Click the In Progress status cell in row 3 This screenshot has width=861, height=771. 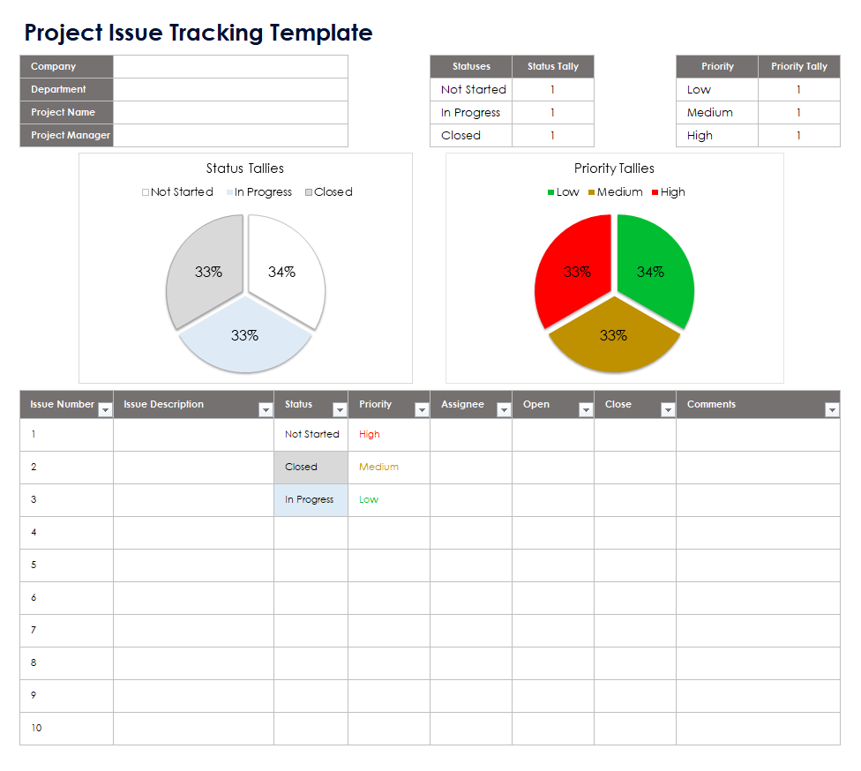(311, 500)
